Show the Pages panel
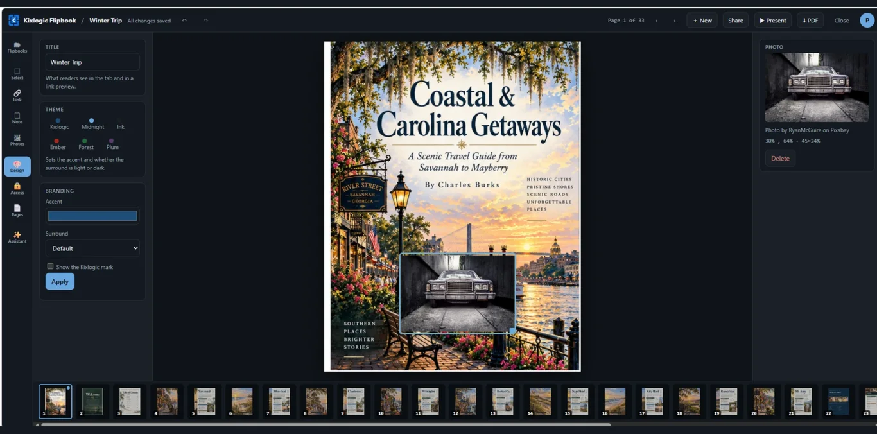The height and width of the screenshot is (434, 877). pos(17,211)
